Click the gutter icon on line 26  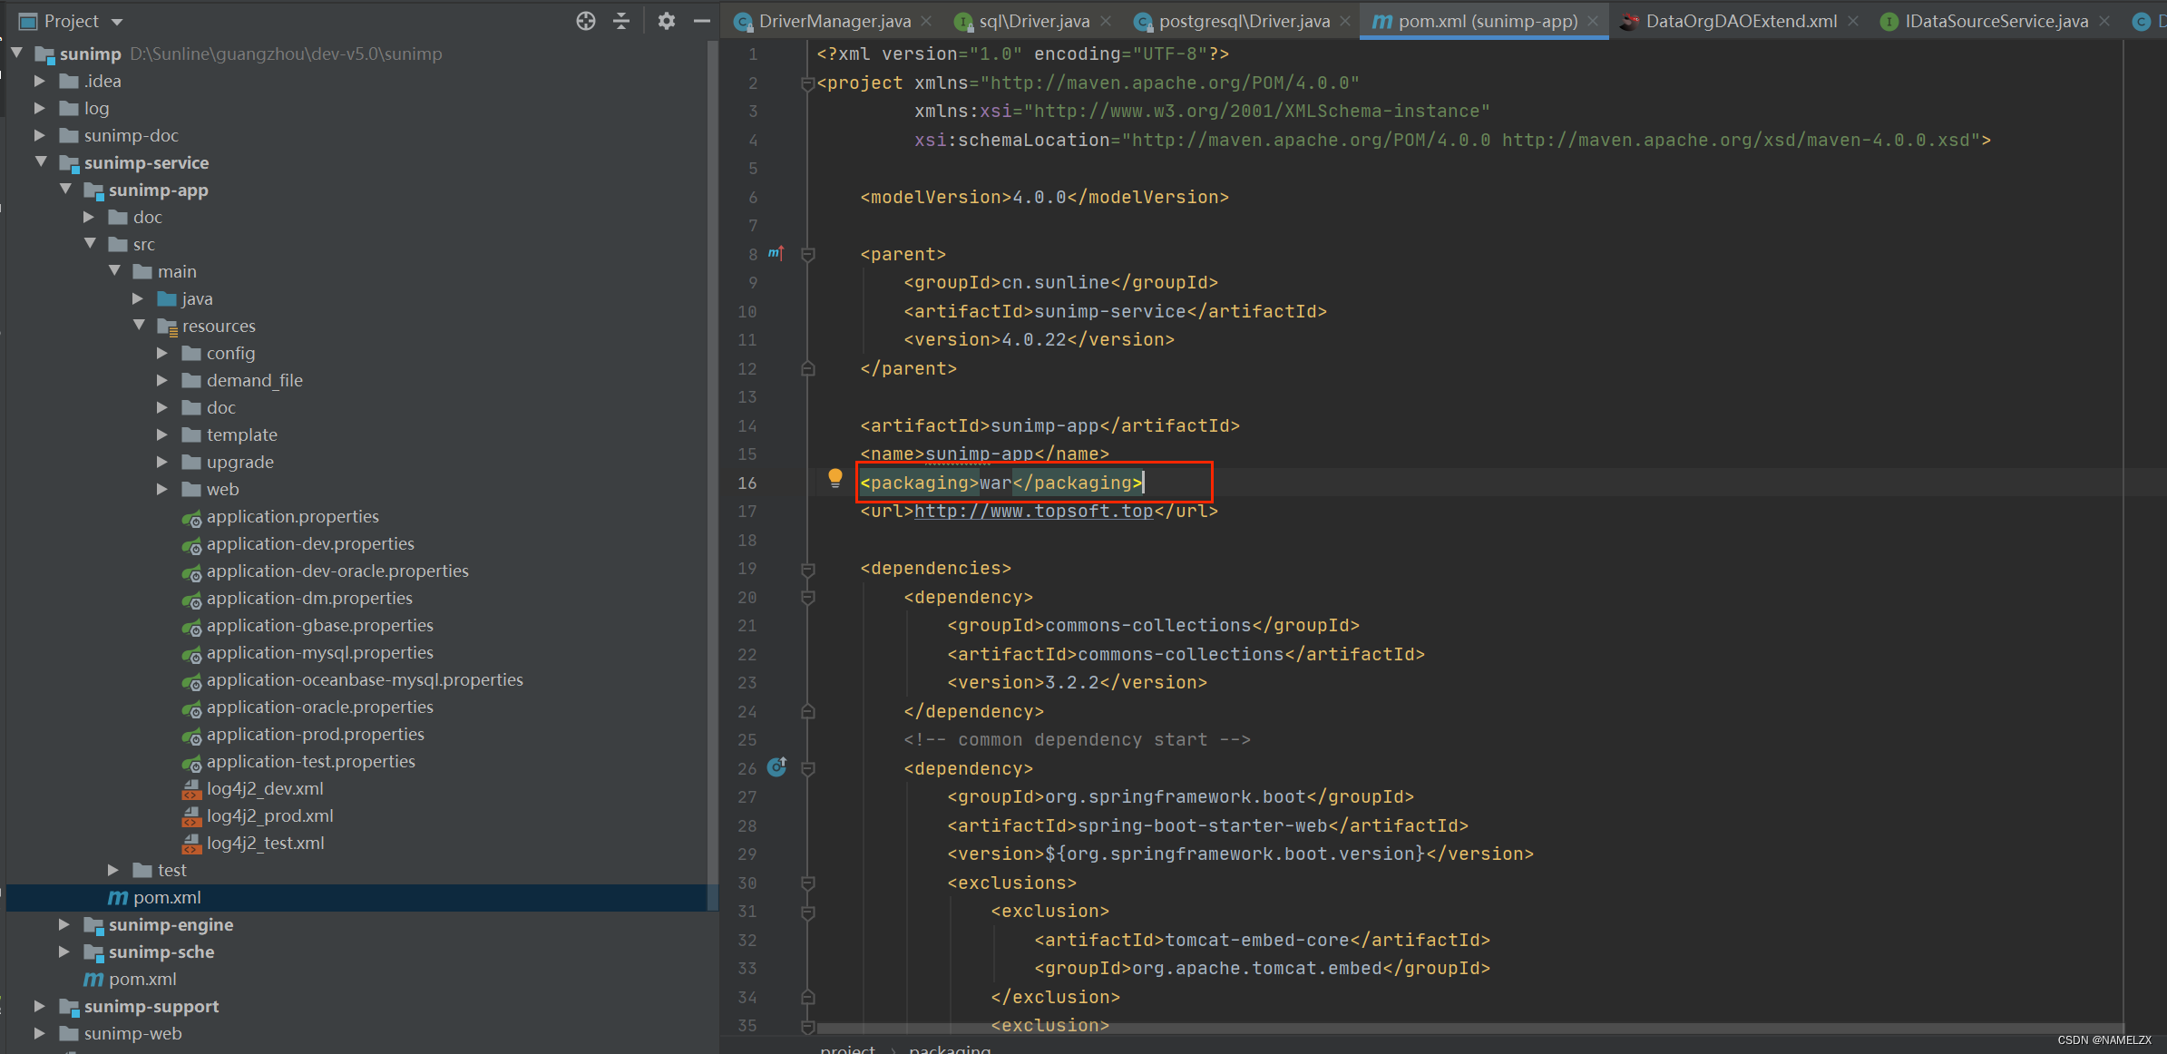(x=777, y=767)
